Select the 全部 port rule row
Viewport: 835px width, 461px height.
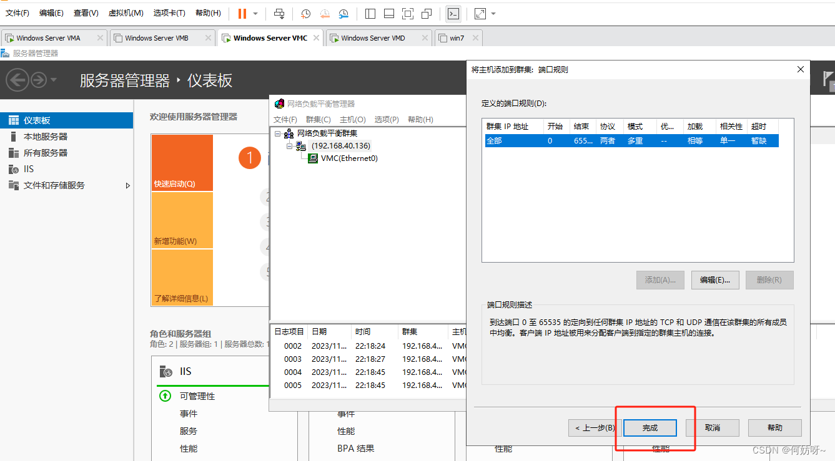click(631, 141)
